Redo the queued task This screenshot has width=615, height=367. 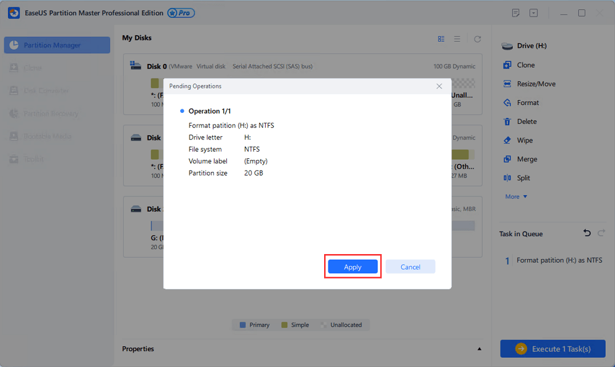[x=601, y=233]
